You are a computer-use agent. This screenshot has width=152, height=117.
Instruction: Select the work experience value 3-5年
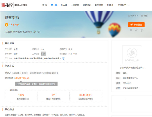click(43, 54)
